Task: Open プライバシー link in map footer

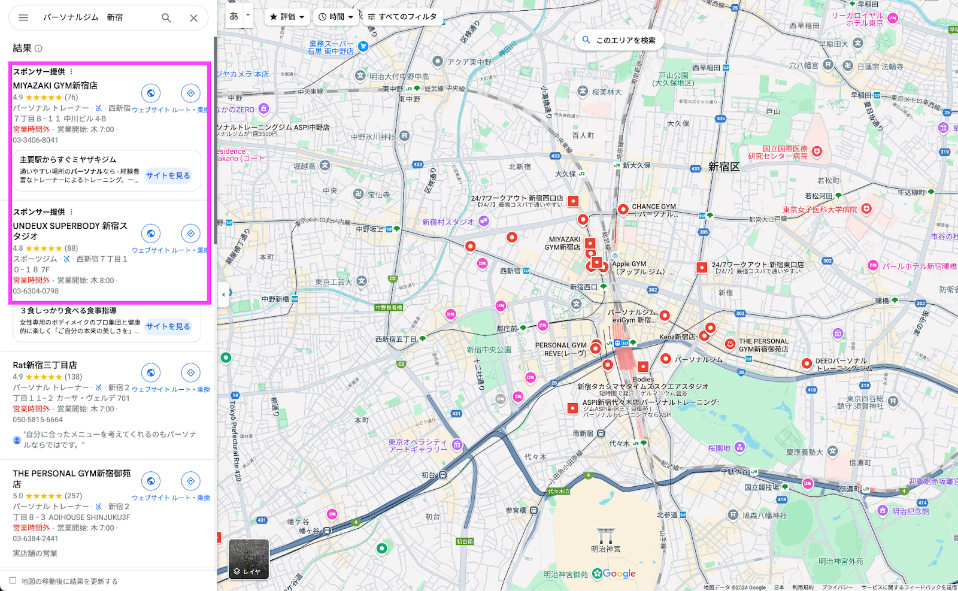Action: [x=837, y=587]
